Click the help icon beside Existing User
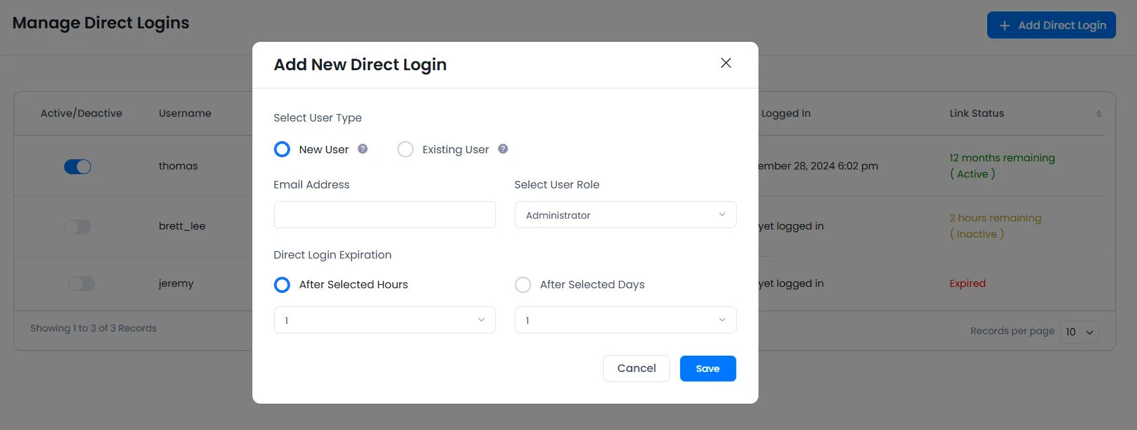Screen dimensions: 1137x430 pos(503,149)
